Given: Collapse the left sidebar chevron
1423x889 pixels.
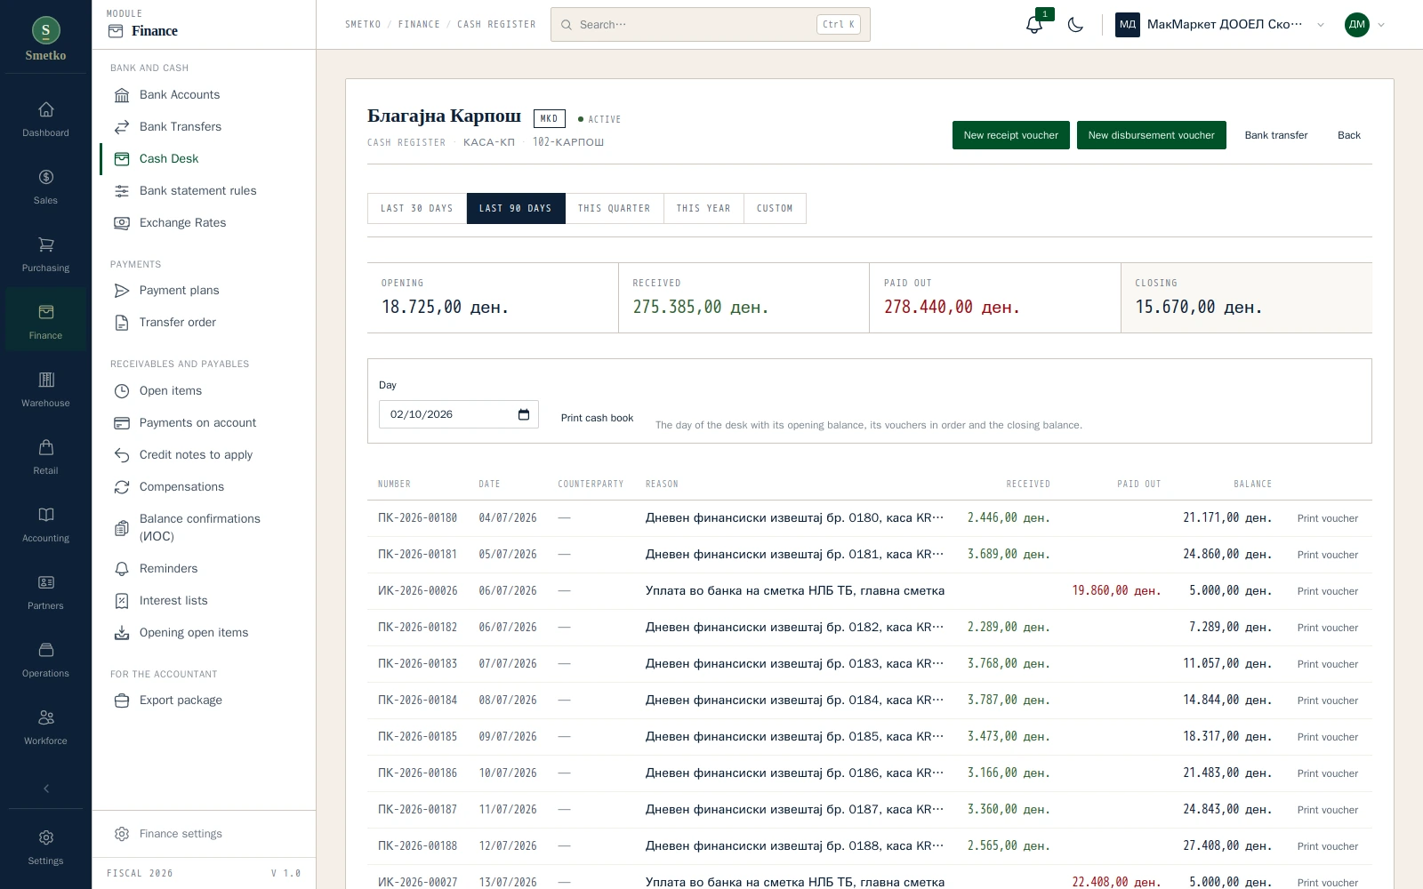Looking at the screenshot, I should pyautogui.click(x=46, y=789).
